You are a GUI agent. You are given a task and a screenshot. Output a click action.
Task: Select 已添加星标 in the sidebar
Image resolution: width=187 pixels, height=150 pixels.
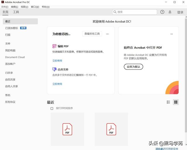point(12,28)
